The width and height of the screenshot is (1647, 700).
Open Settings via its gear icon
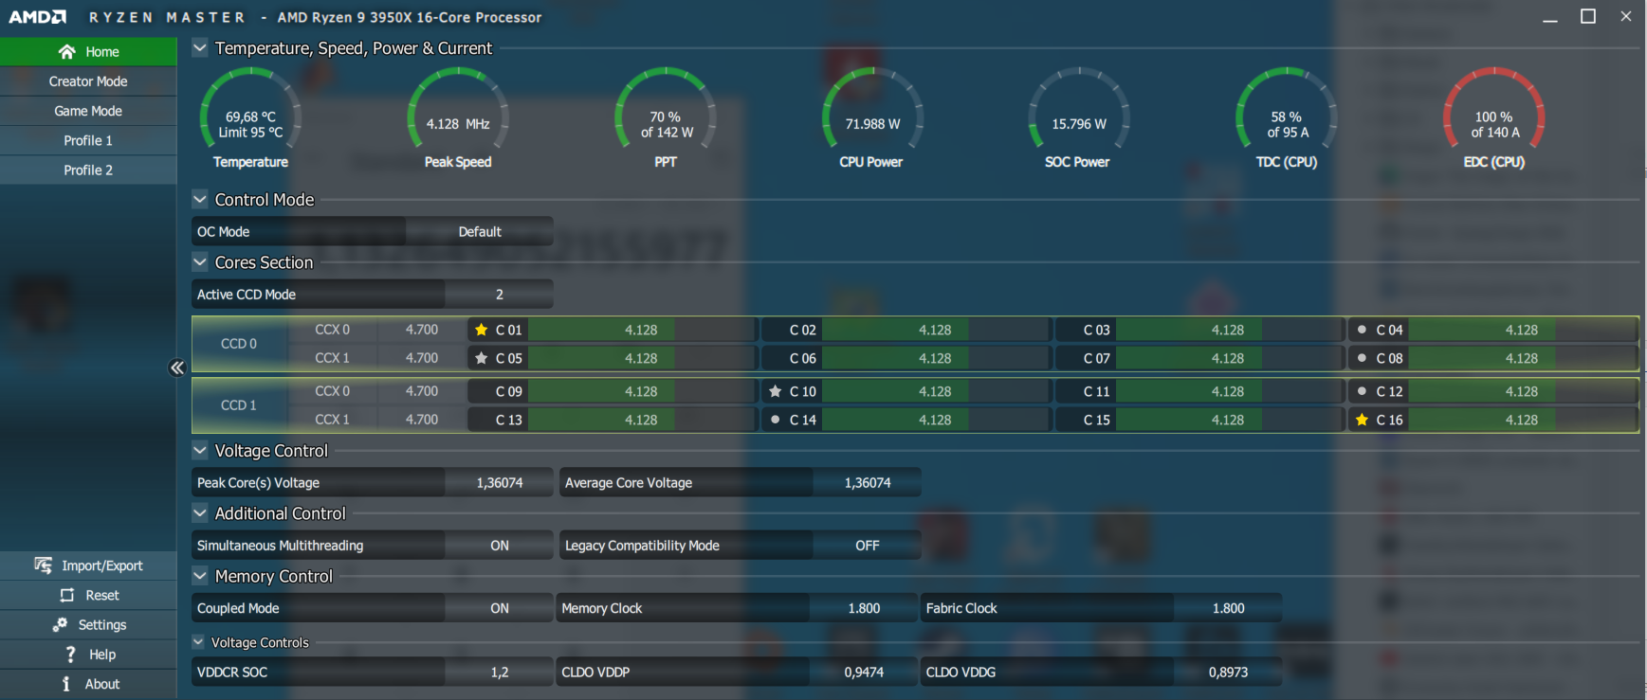(x=60, y=624)
